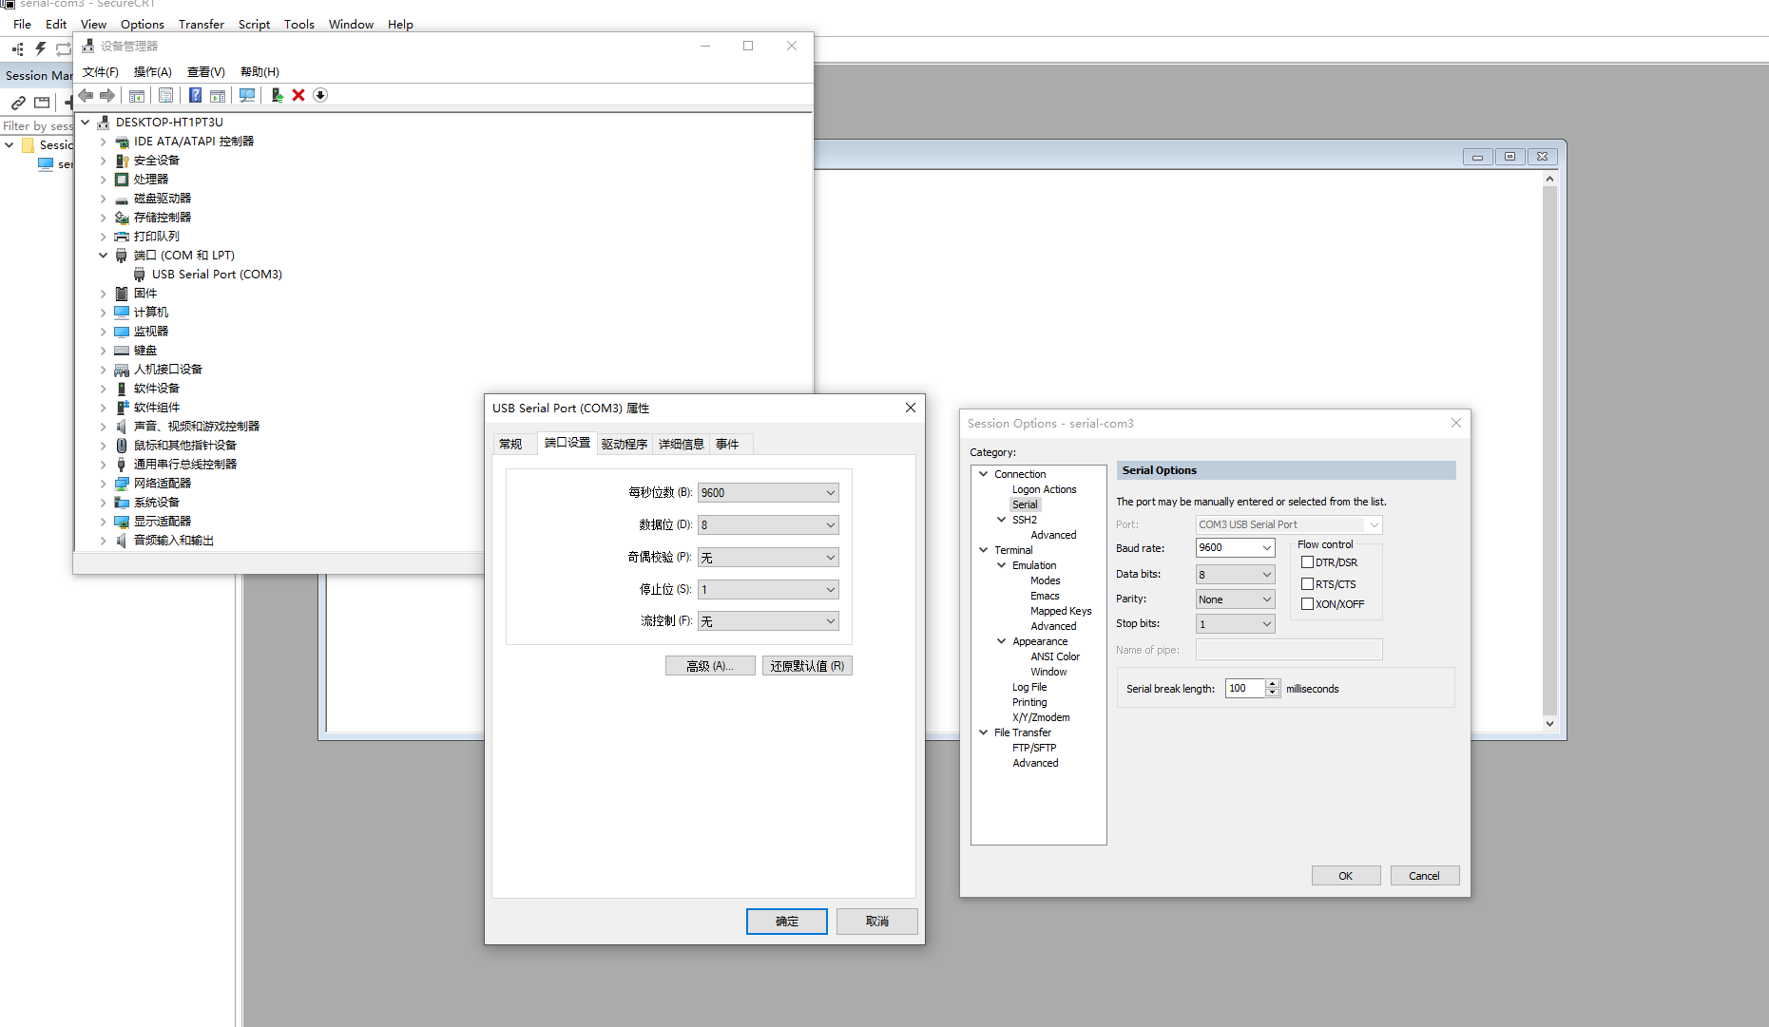Toggle the action pane icon in Device Manager toolbar
The width and height of the screenshot is (1769, 1027).
pyautogui.click(x=218, y=95)
